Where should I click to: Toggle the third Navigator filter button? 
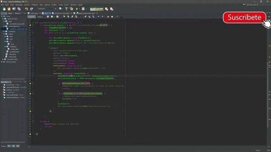point(18,146)
